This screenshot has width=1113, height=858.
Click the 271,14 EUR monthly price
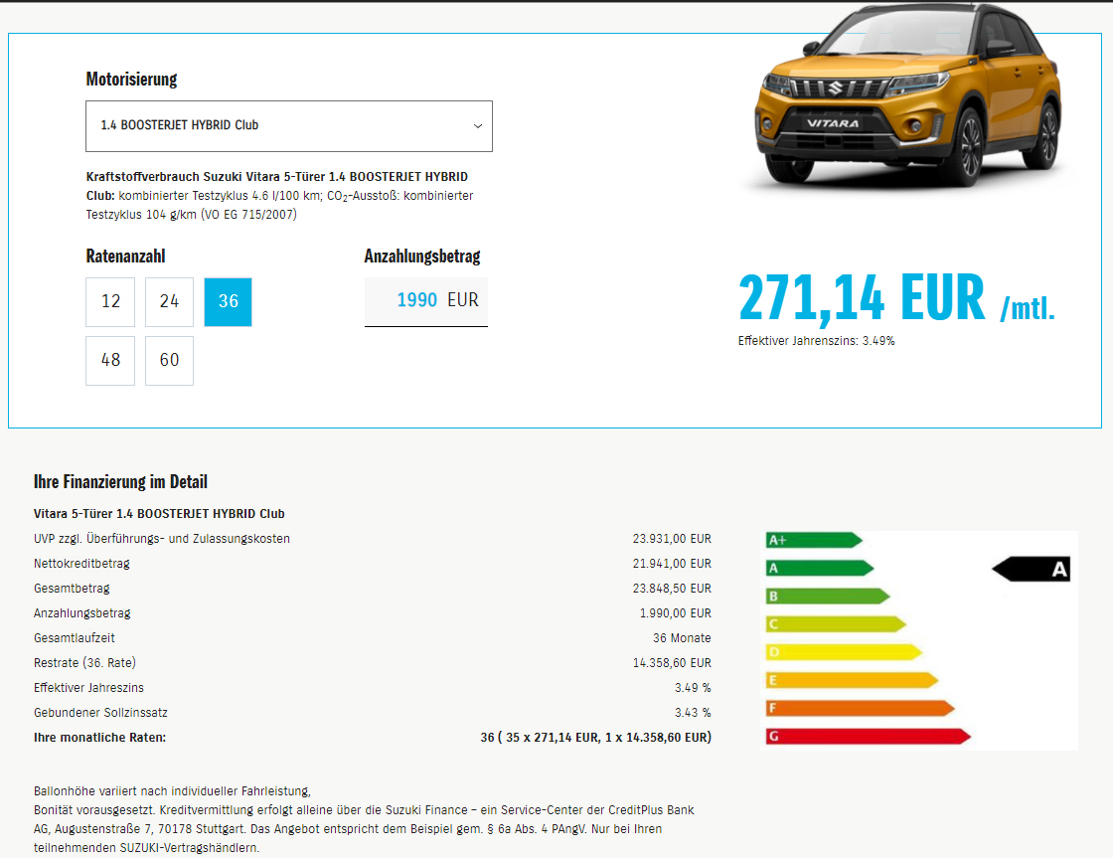[896, 298]
